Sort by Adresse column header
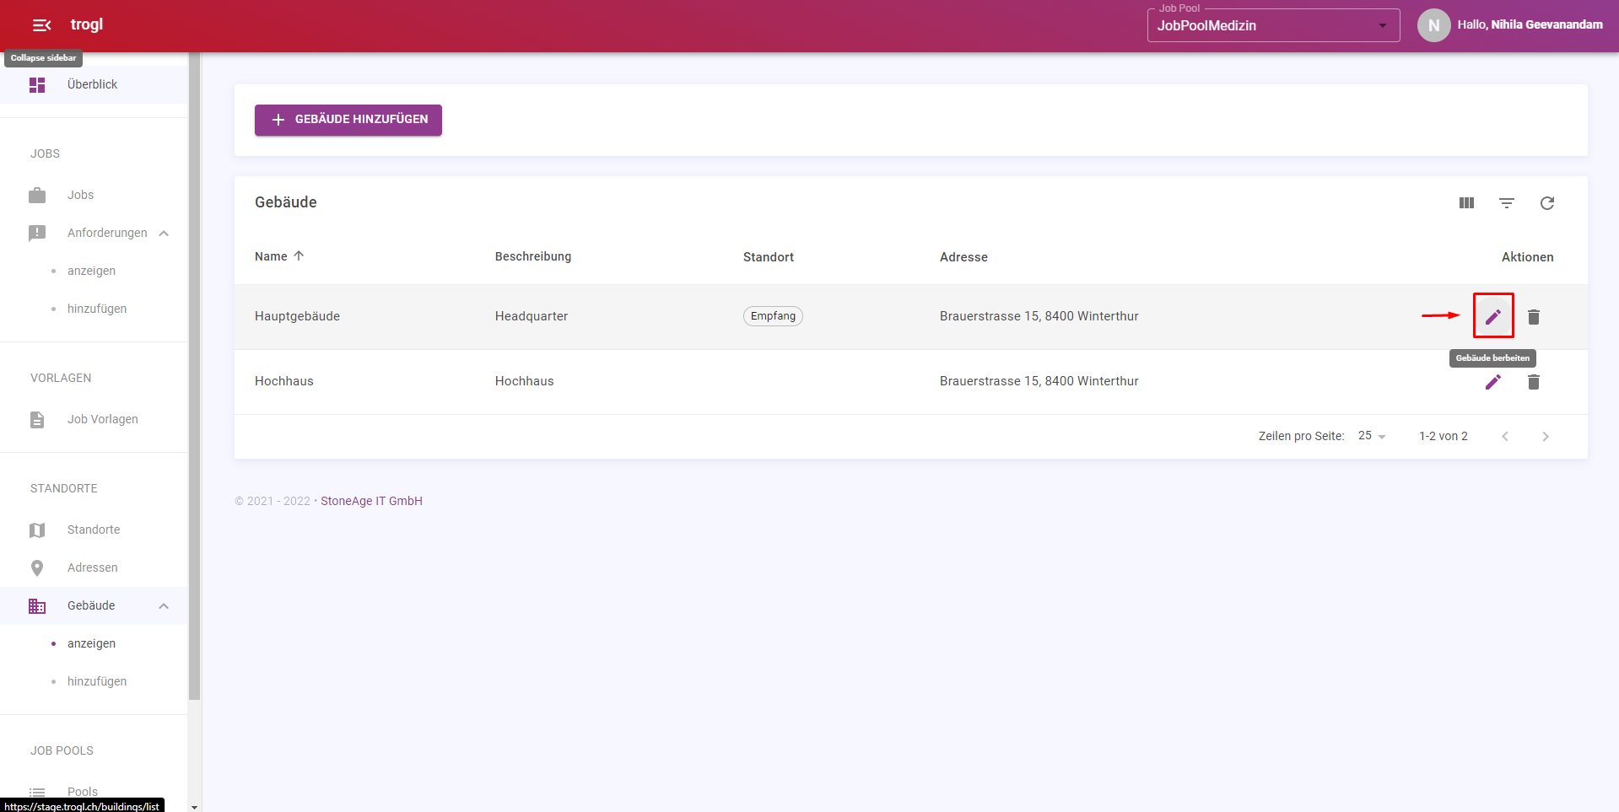1619x812 pixels. click(x=963, y=257)
